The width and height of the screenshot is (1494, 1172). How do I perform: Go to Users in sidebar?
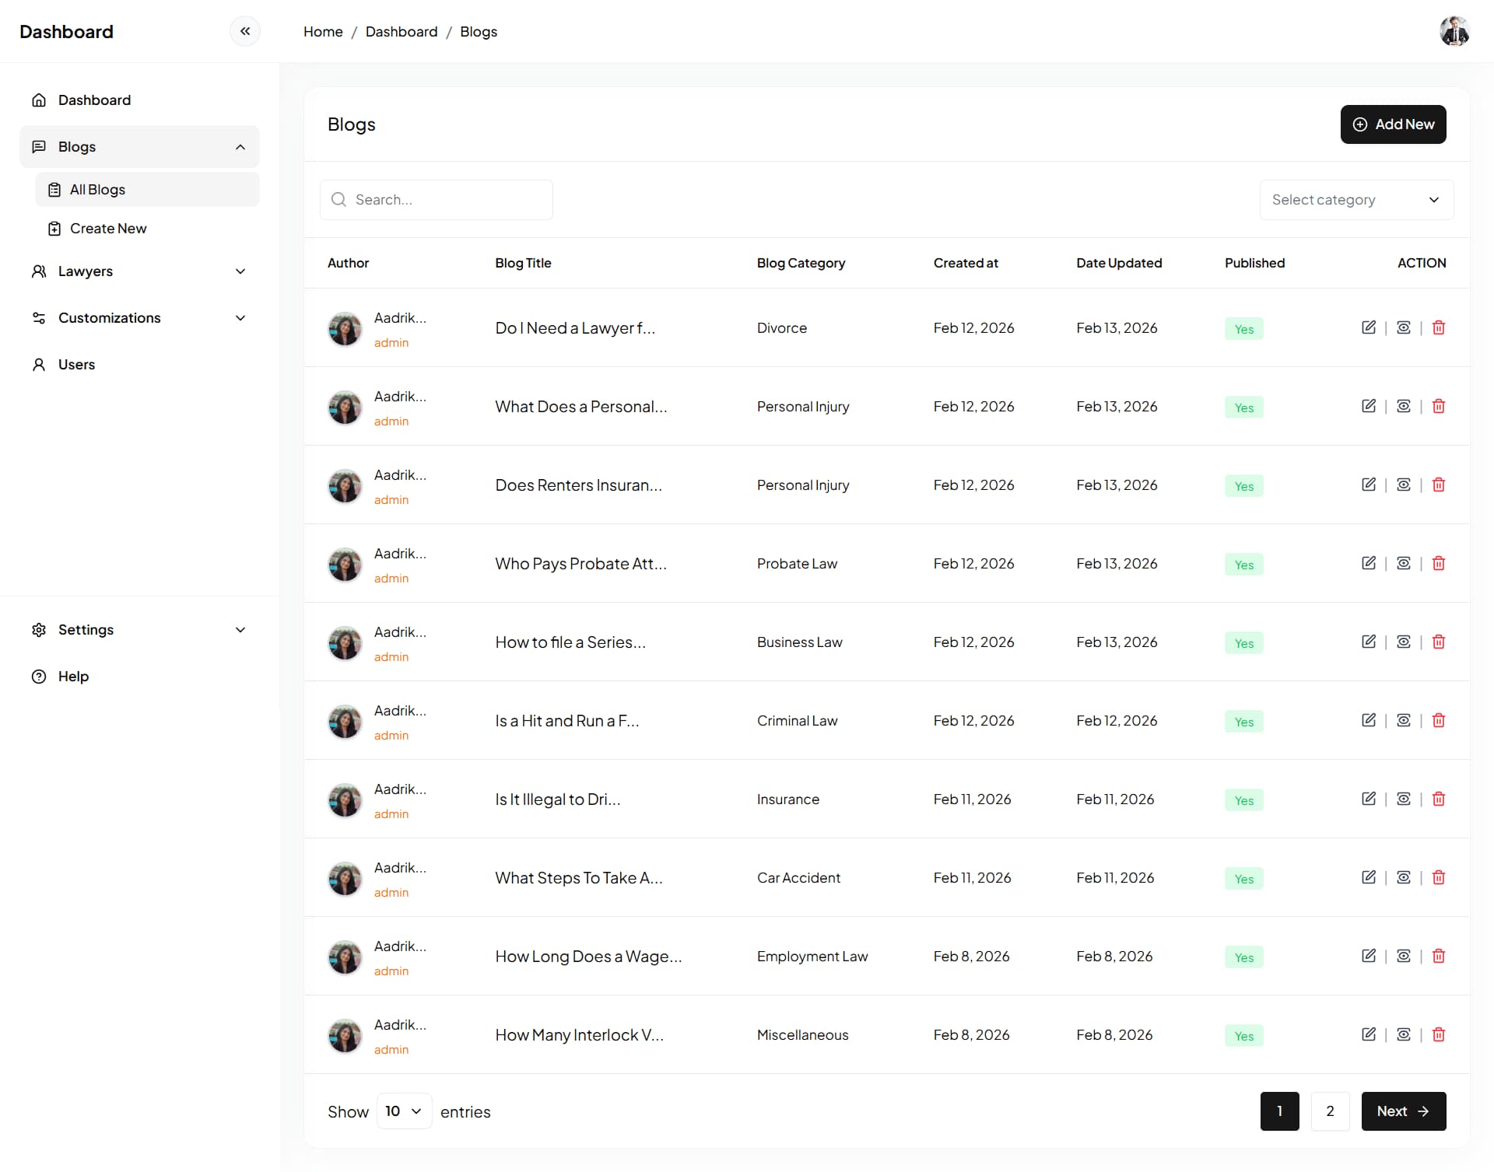(x=139, y=365)
